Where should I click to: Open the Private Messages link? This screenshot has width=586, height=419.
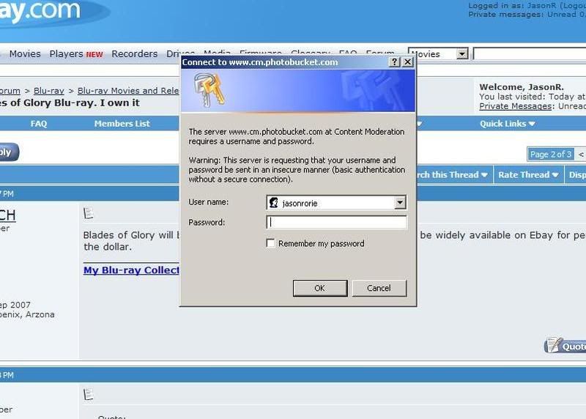pos(516,106)
